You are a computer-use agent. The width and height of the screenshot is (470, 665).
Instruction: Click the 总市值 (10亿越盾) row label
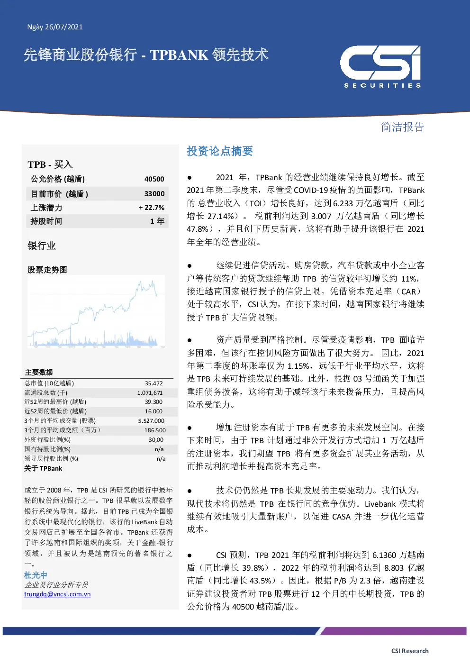pyautogui.click(x=49, y=383)
